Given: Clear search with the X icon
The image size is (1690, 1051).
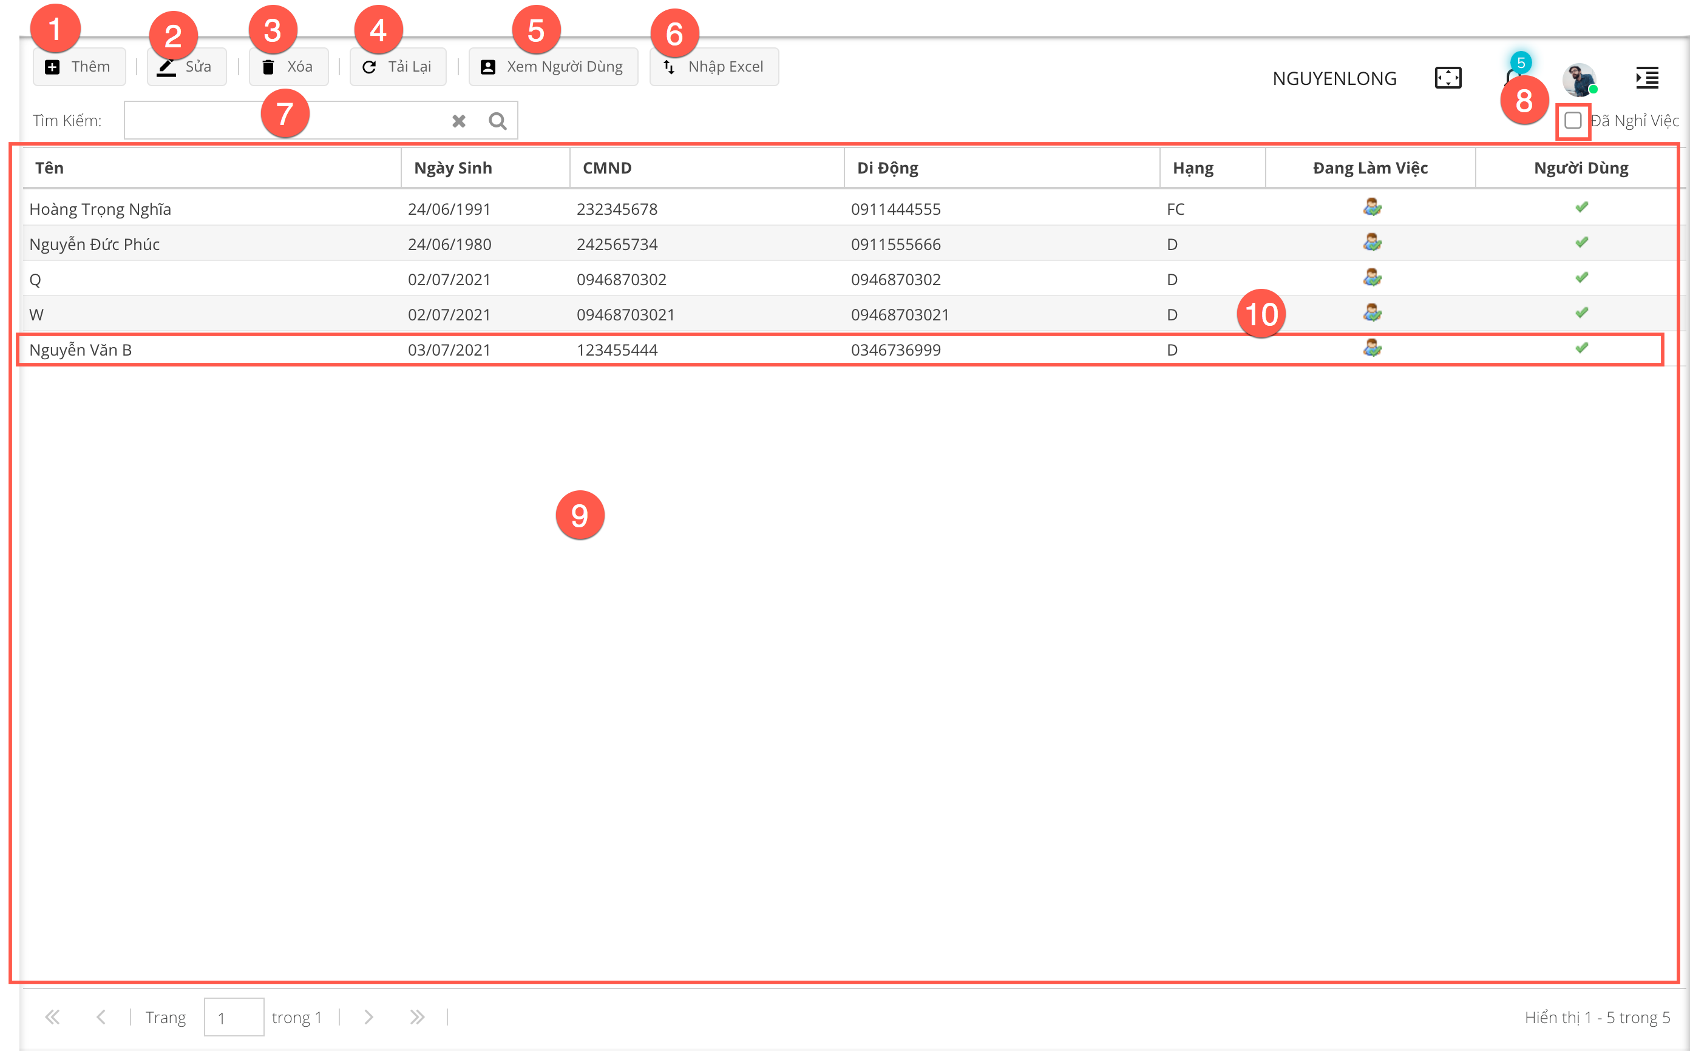Looking at the screenshot, I should click(x=459, y=121).
